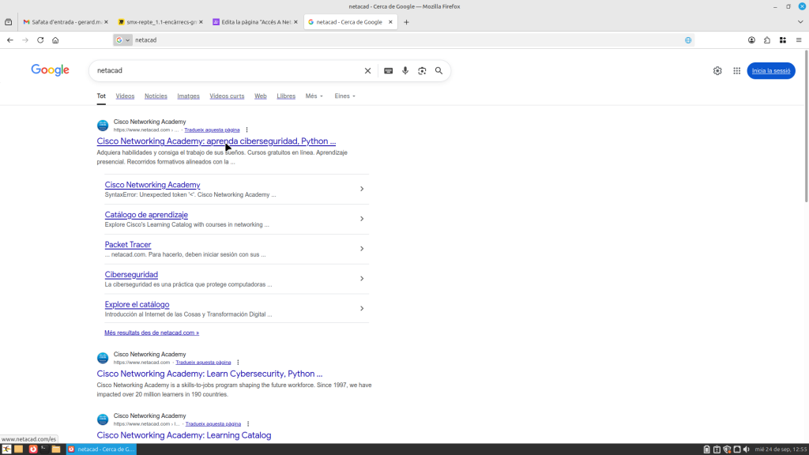
Task: Open the Firefox hamburger application menu
Action: point(798,40)
